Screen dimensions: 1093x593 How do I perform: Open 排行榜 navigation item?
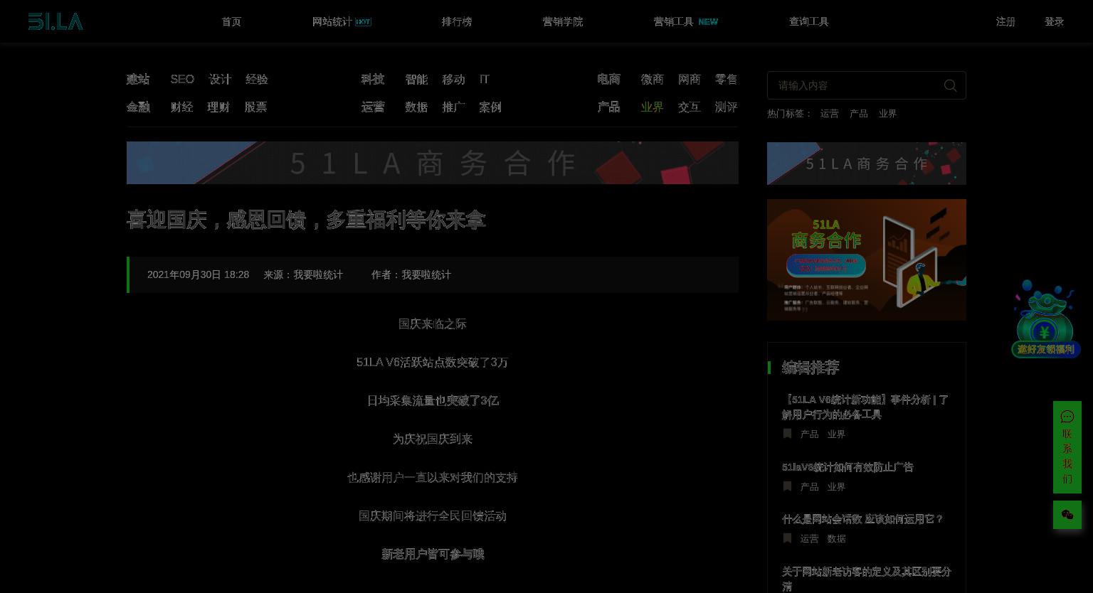pyautogui.click(x=457, y=22)
